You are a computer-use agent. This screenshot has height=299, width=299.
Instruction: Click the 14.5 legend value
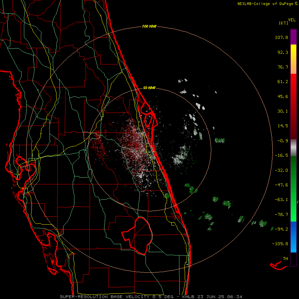click(x=283, y=126)
